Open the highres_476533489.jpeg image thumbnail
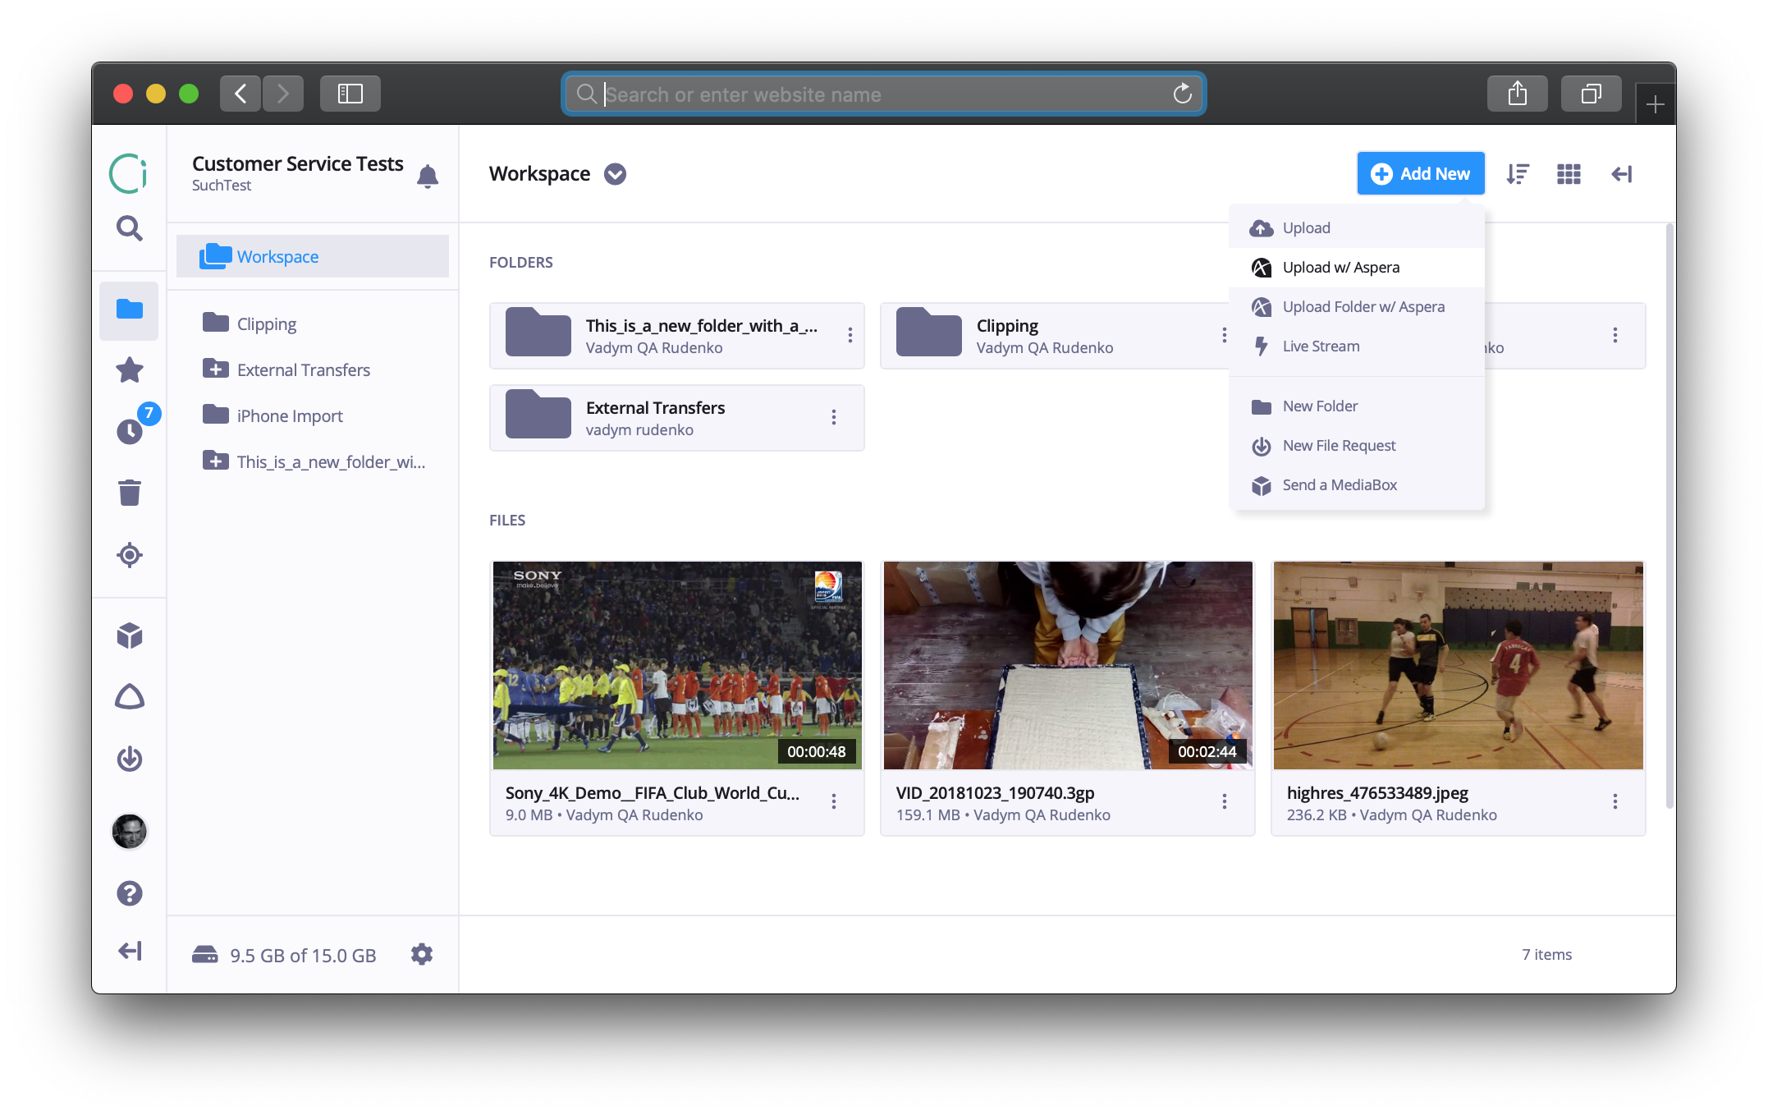Image resolution: width=1768 pixels, height=1115 pixels. 1459,665
